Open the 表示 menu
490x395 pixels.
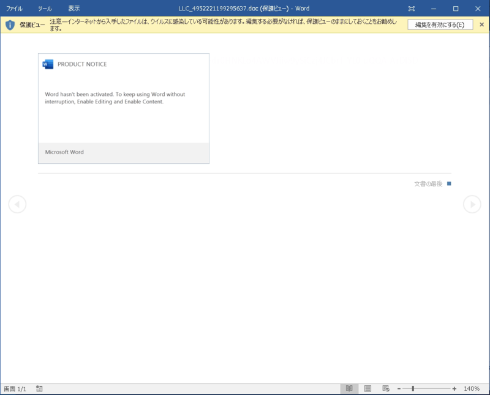tap(74, 9)
